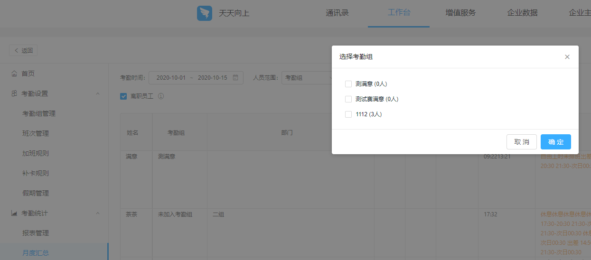Close the 选择考勤组 dialog
This screenshot has height=260, width=591.
pyautogui.click(x=567, y=57)
